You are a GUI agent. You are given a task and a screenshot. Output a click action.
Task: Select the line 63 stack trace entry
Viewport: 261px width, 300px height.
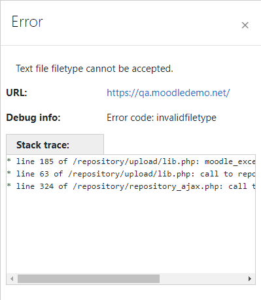tap(131, 174)
